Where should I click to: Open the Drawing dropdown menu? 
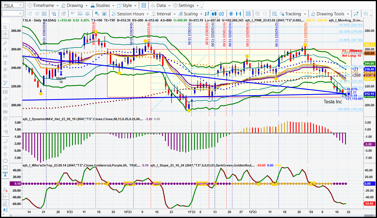pos(75,6)
